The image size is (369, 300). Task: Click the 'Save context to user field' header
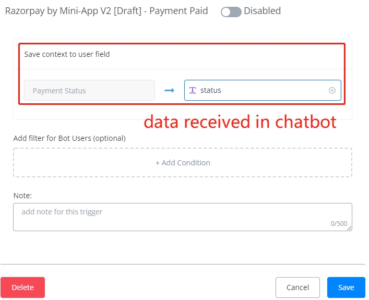[x=67, y=54]
